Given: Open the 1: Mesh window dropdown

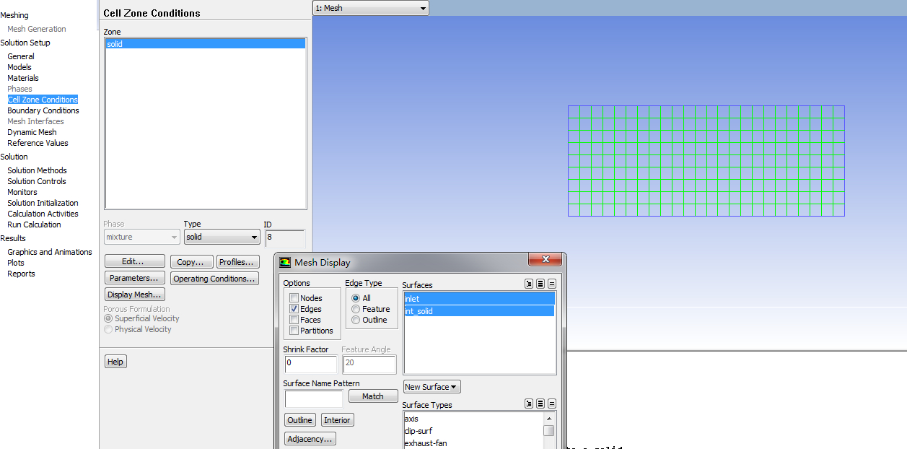Looking at the screenshot, I should point(371,8).
